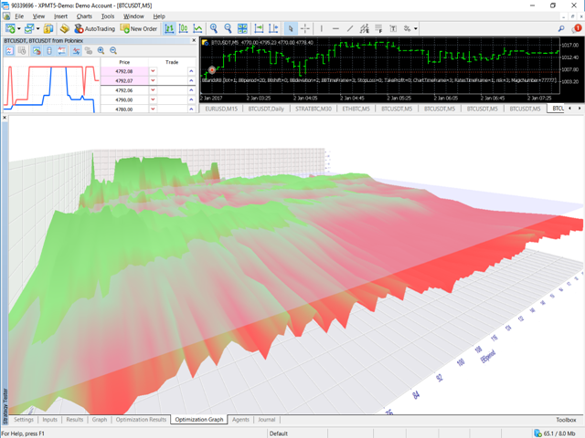Open the New Chart dropdown arrow
Image resolution: width=585 pixels, height=438 pixels.
pyautogui.click(x=18, y=28)
